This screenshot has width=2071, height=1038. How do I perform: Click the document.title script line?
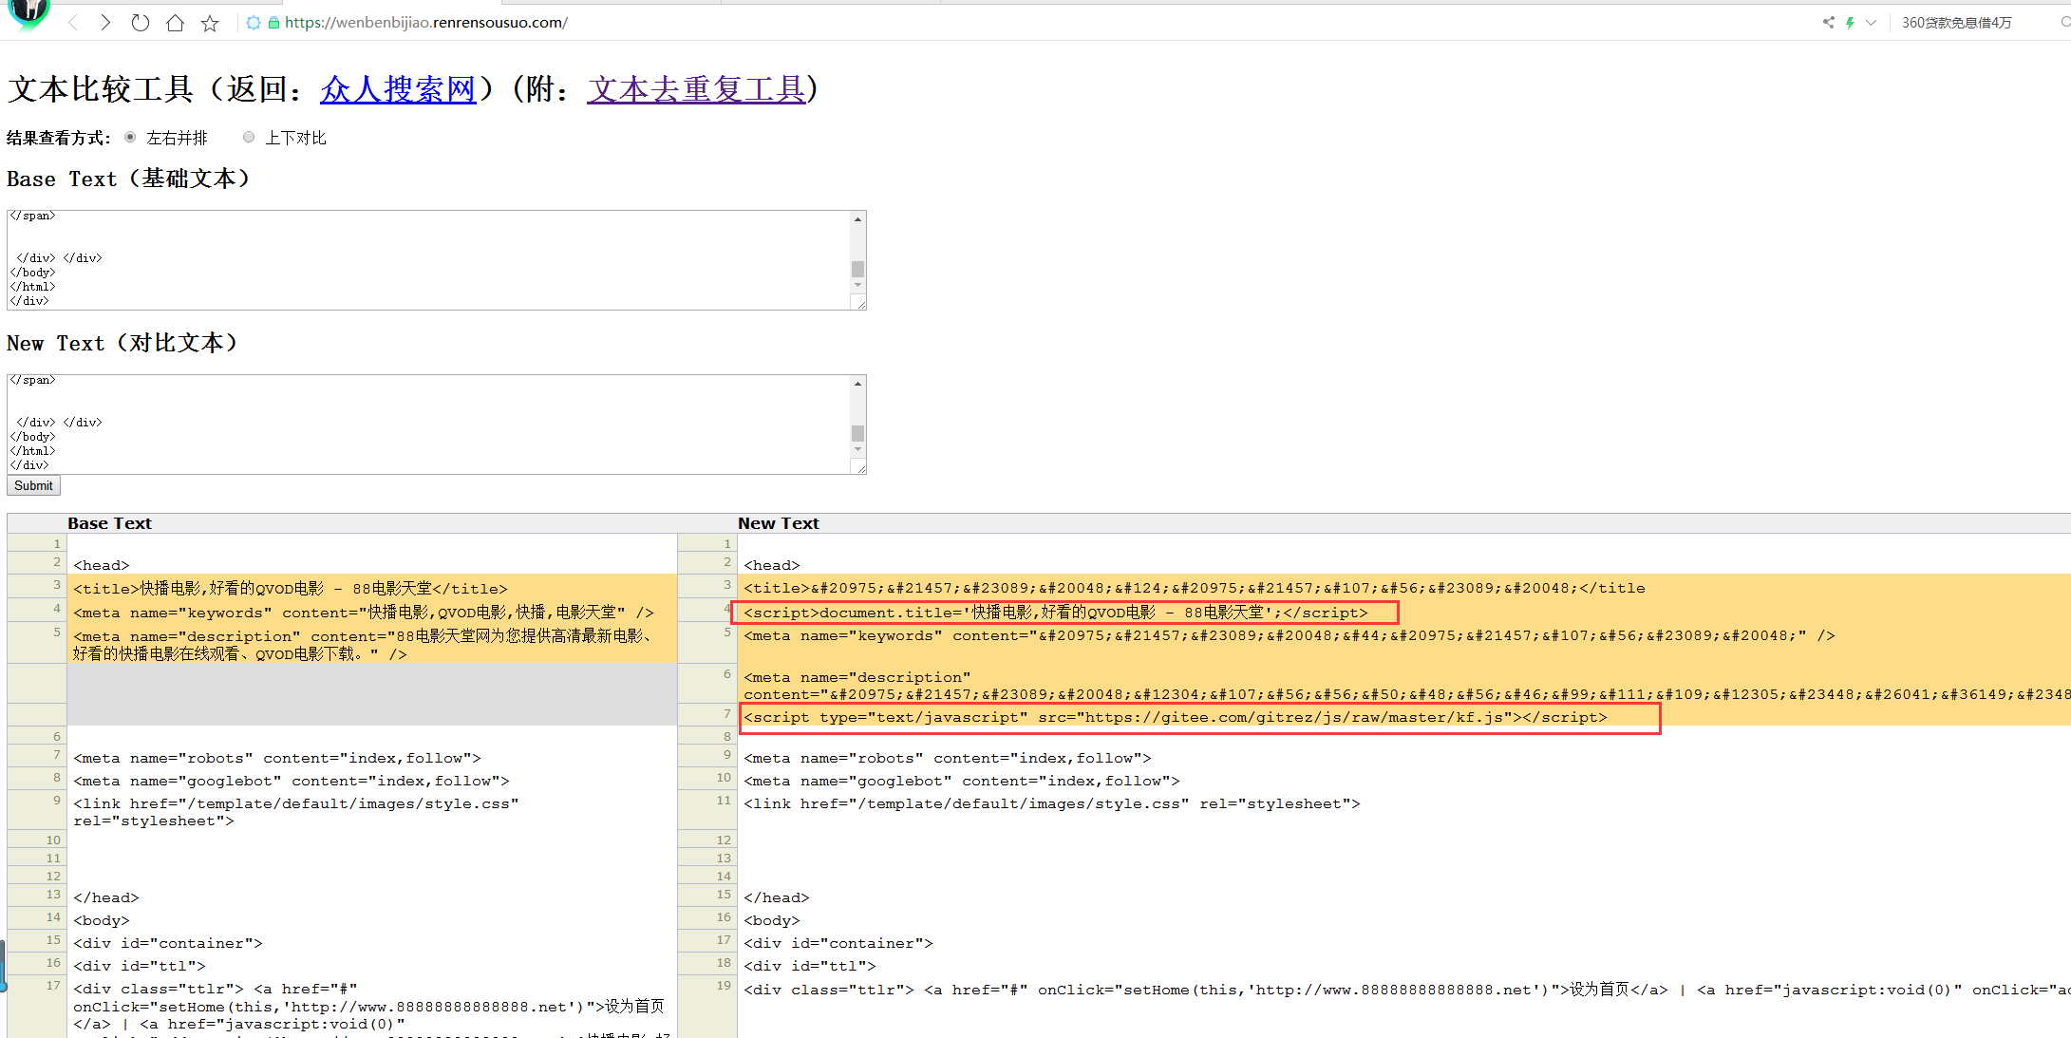pos(1056,613)
